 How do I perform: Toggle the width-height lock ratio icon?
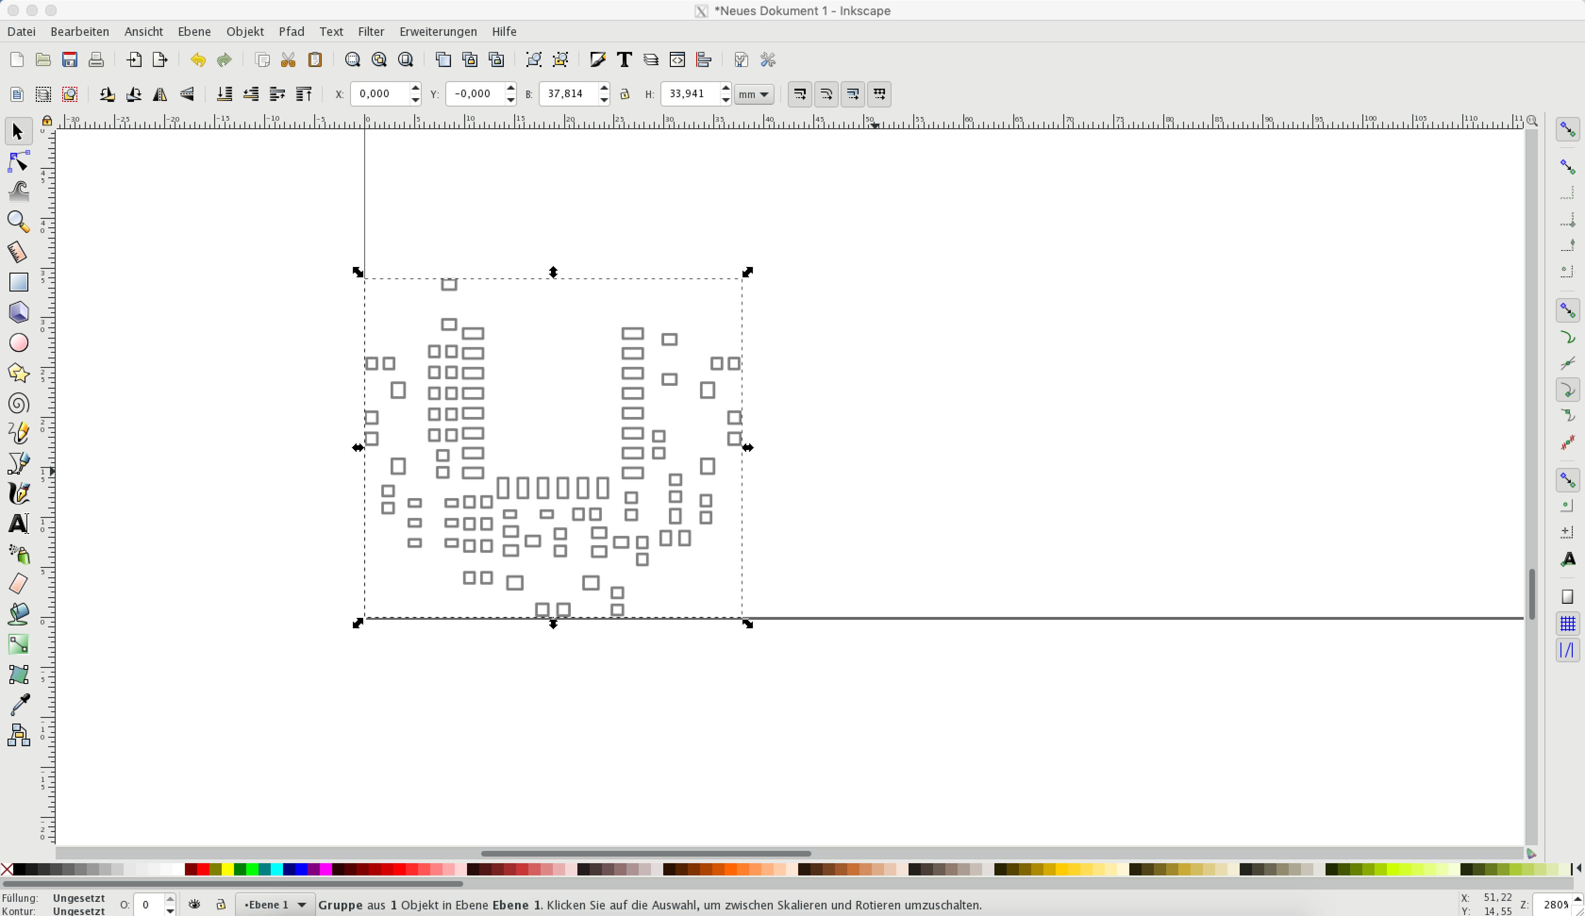tap(625, 94)
